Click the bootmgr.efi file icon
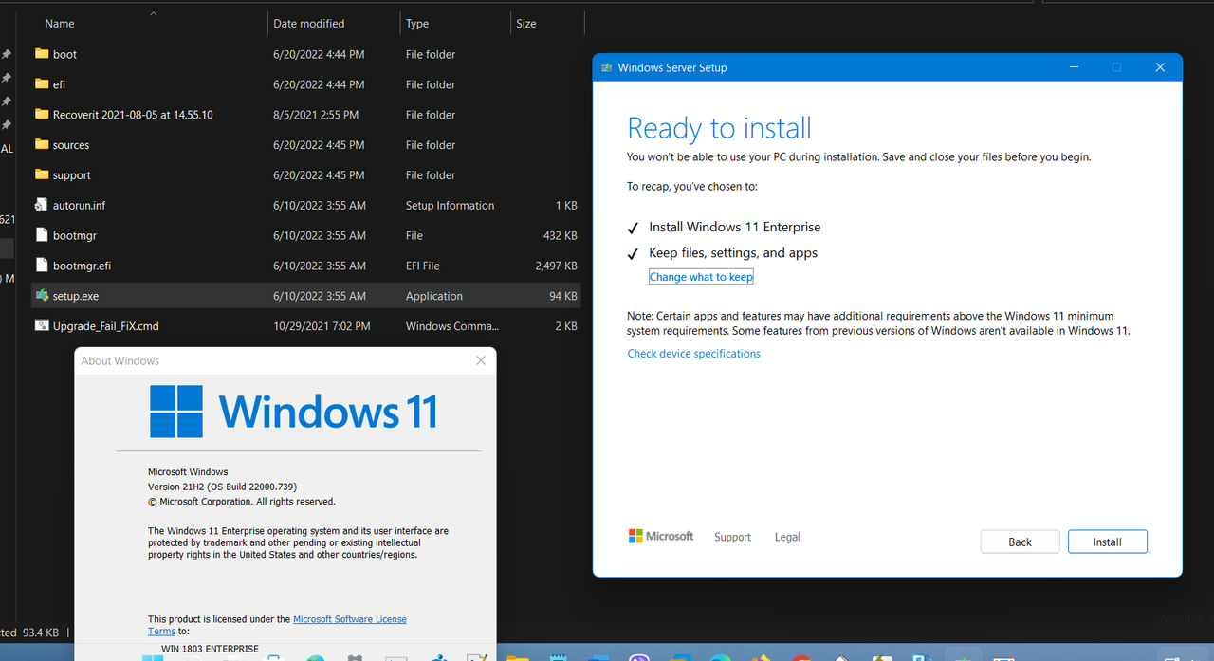The image size is (1214, 661). (x=42, y=266)
